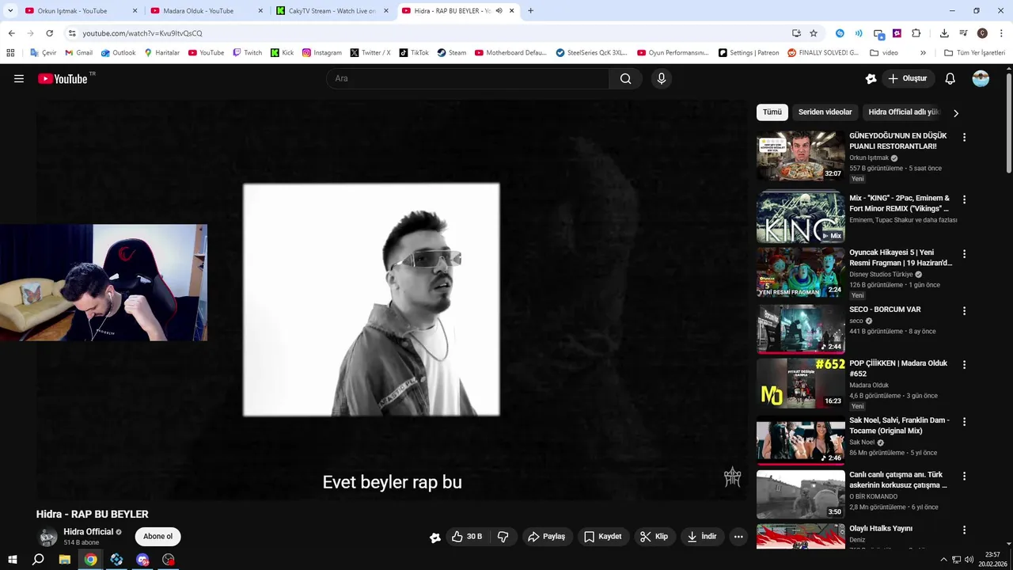
Task: Open the TikTok bookmark
Action: pos(414,53)
